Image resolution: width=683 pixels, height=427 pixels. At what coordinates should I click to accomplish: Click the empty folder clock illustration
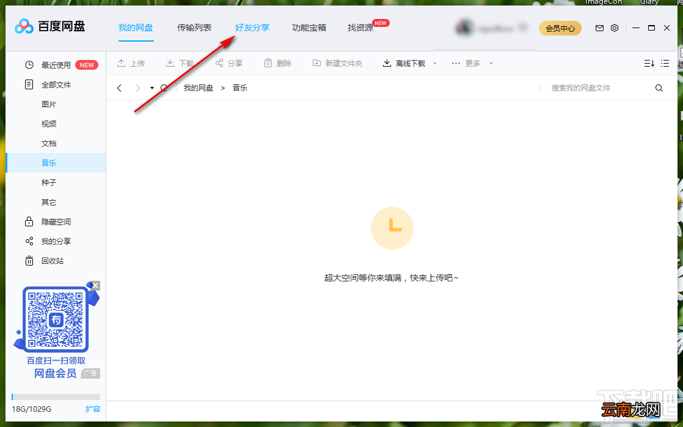click(392, 228)
